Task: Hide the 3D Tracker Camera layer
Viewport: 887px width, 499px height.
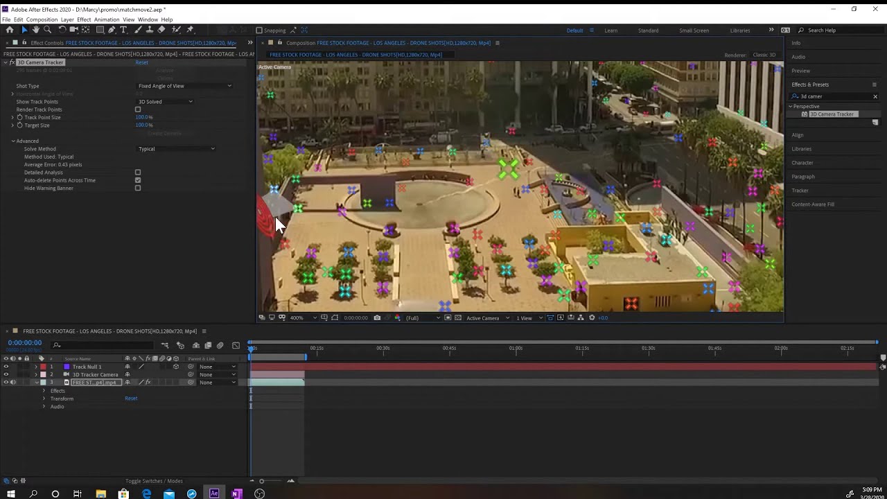Action: (x=6, y=374)
